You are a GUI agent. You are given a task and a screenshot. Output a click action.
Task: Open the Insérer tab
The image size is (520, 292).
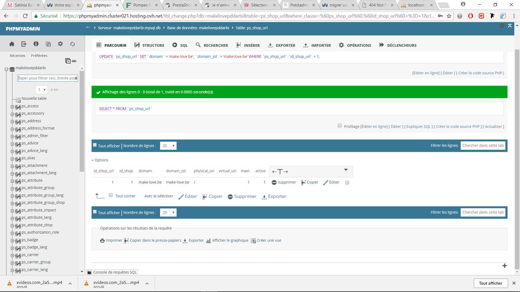pyautogui.click(x=248, y=45)
